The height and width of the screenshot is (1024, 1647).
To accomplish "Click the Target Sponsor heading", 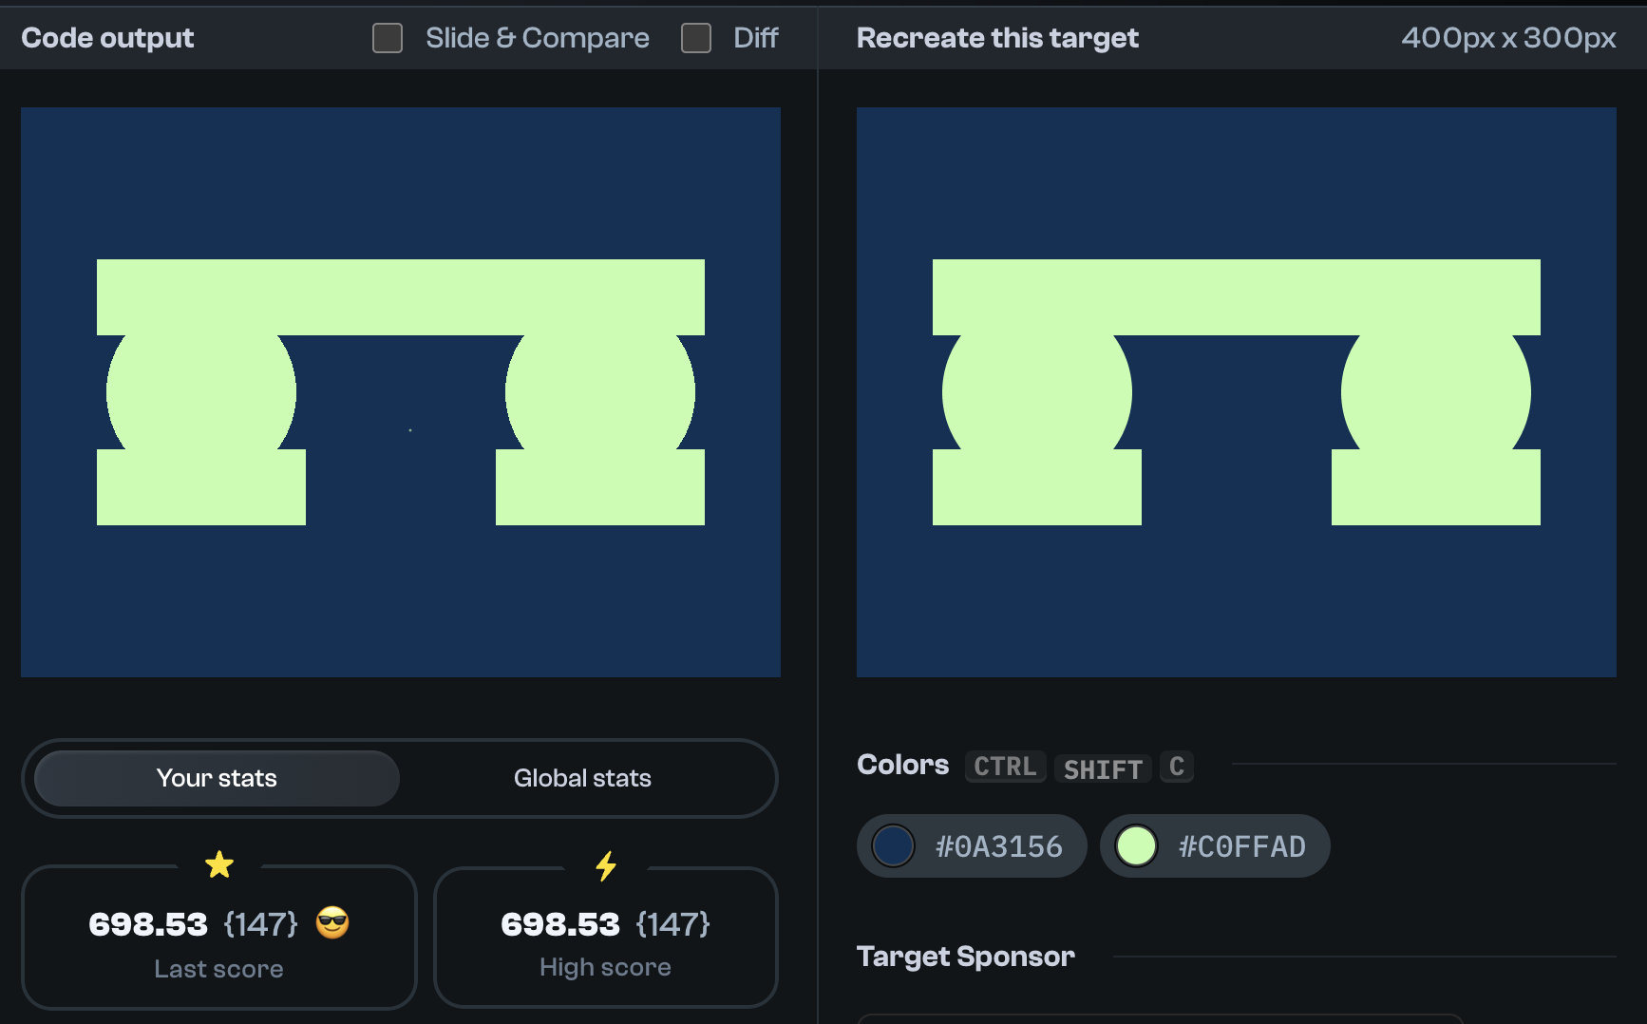I will (965, 957).
